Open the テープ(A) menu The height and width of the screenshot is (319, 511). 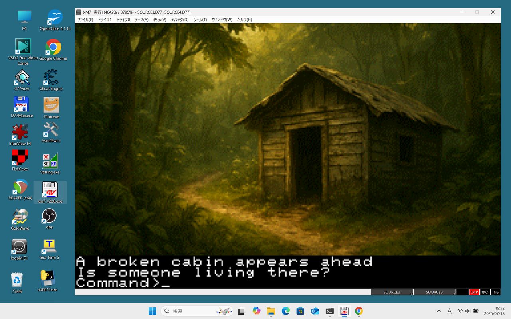[x=141, y=20]
